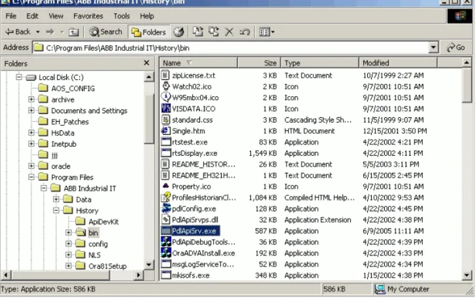Click the History clock toolbar icon
476x298 pixels.
[178, 32]
